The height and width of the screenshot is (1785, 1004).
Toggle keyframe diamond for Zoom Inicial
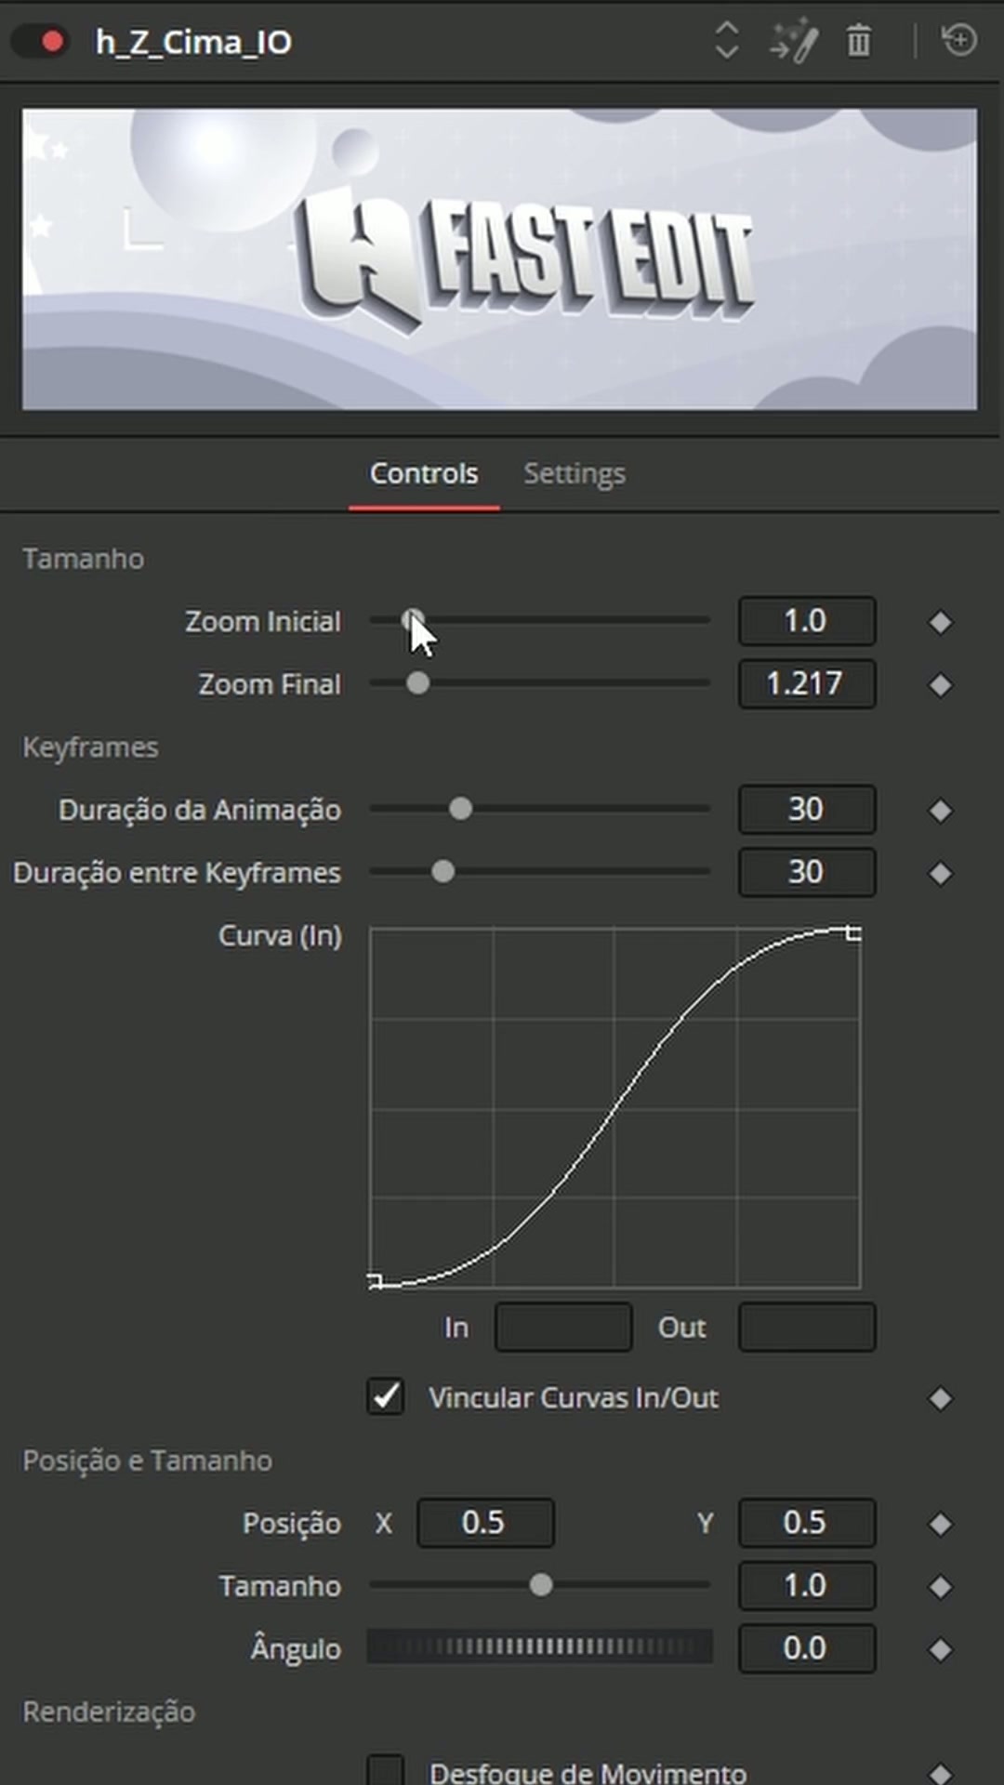(x=941, y=622)
